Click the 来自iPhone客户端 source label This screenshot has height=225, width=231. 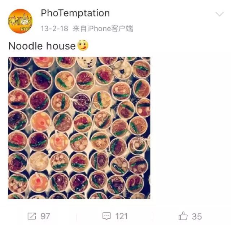[103, 28]
